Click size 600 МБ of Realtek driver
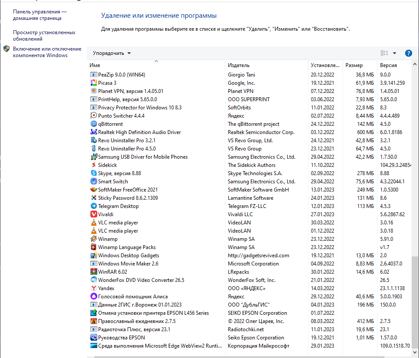This screenshot has width=419, height=358. 365,132
